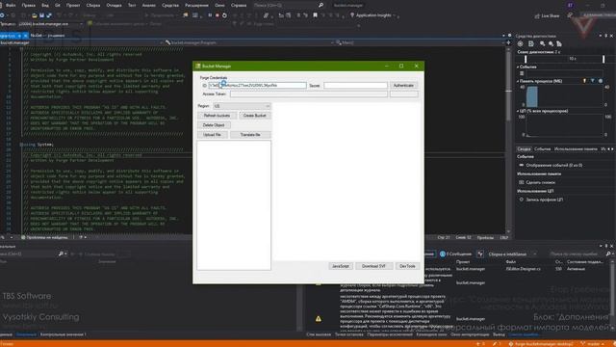Collapse the ЦП graph section

pos(518,112)
